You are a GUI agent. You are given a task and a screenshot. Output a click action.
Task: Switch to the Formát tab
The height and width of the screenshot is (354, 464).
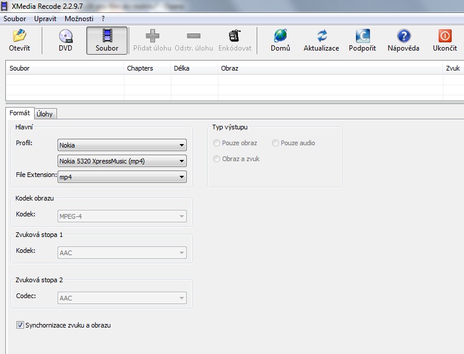(x=19, y=113)
